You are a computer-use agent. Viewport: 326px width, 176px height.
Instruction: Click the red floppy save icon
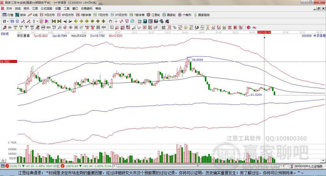[x=156, y=21]
